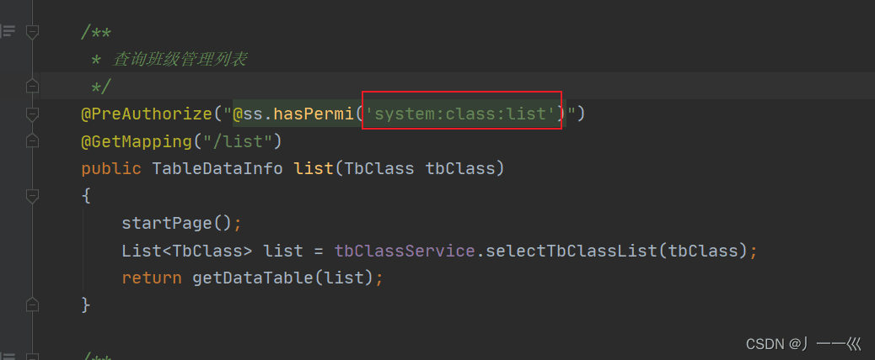This screenshot has width=875, height=360.
Task: Collapse the method body at the opening brace
Action: [32, 196]
